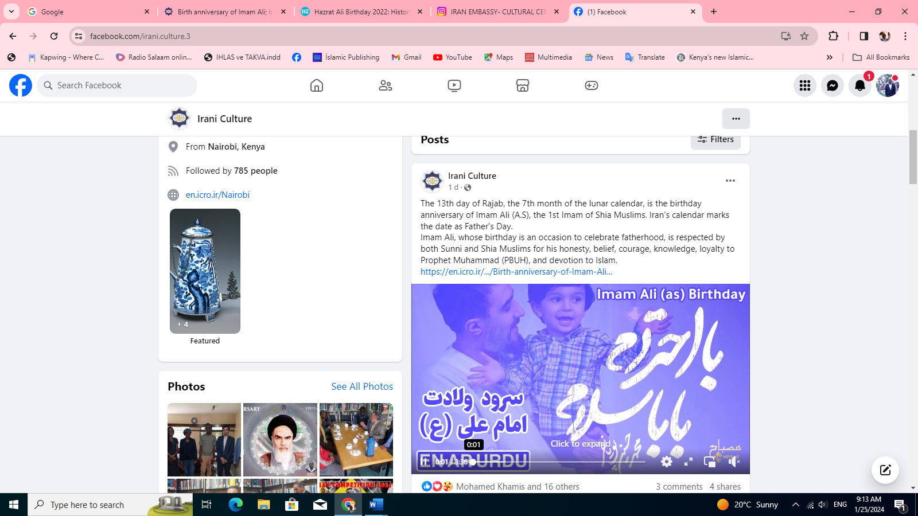Open the Maps bookmark

click(x=499, y=57)
